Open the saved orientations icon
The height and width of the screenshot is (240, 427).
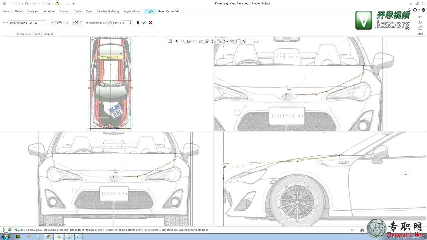(201, 41)
